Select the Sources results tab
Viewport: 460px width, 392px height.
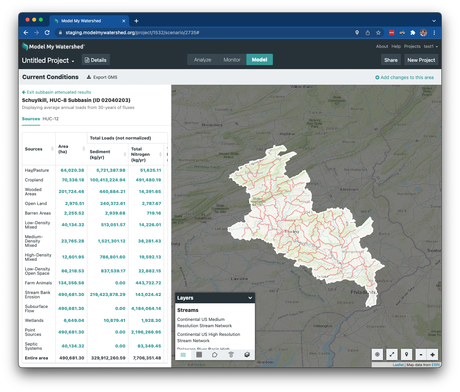31,119
